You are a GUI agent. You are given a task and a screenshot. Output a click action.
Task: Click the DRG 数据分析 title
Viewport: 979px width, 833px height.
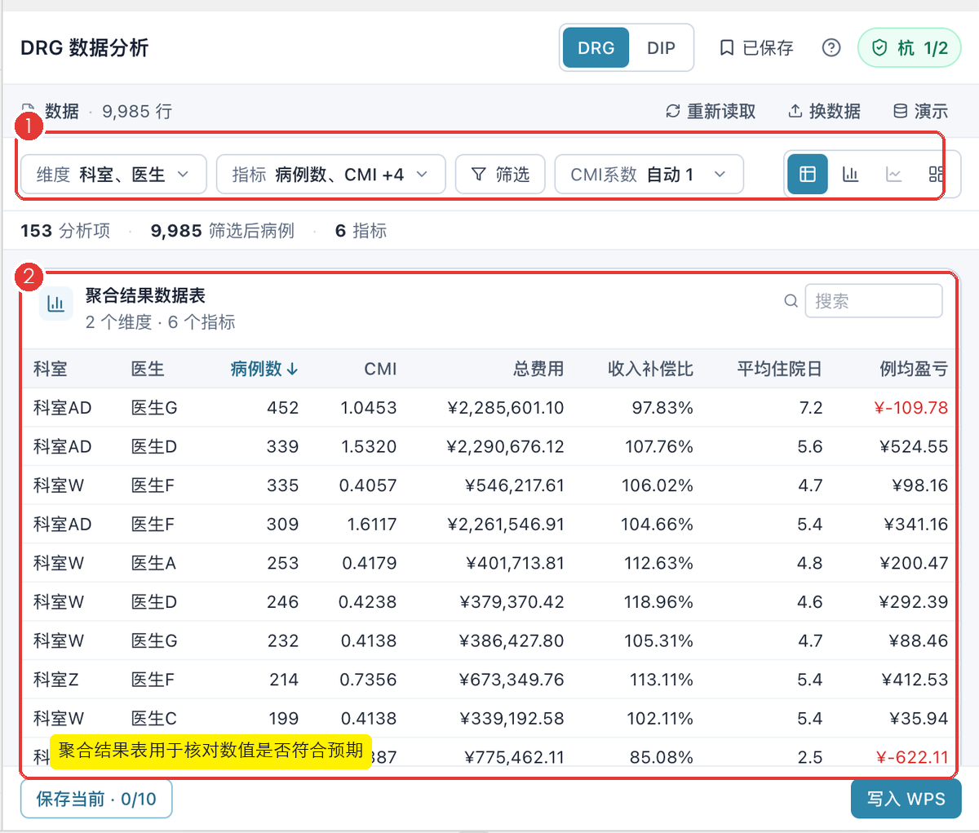pos(85,48)
